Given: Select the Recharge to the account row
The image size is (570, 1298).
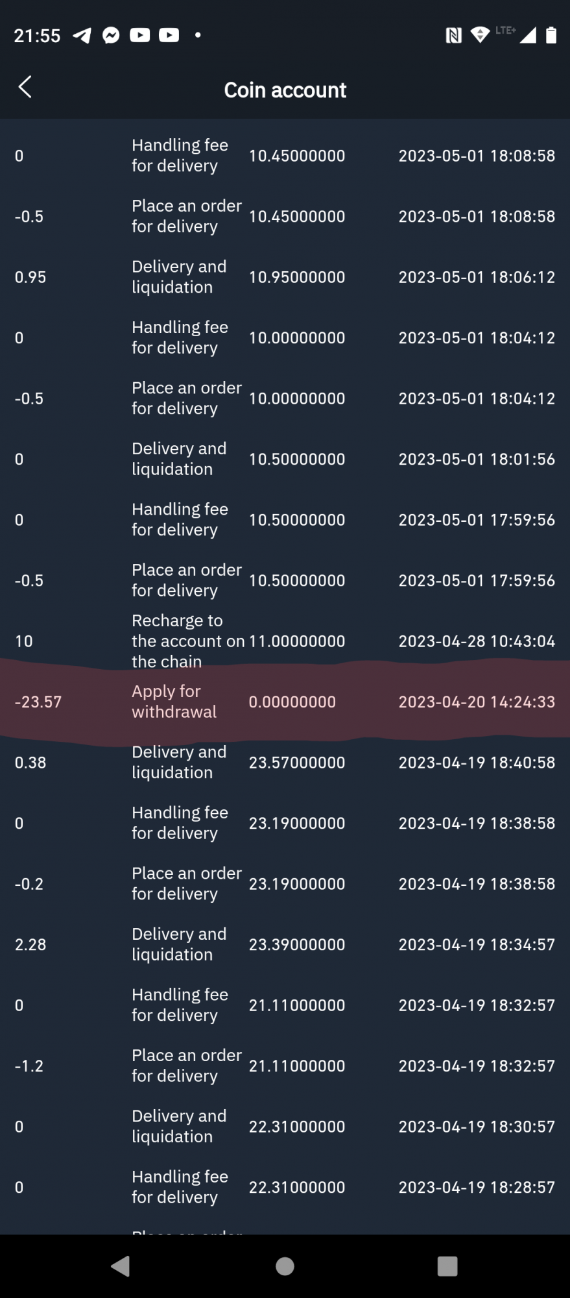Looking at the screenshot, I should (285, 641).
